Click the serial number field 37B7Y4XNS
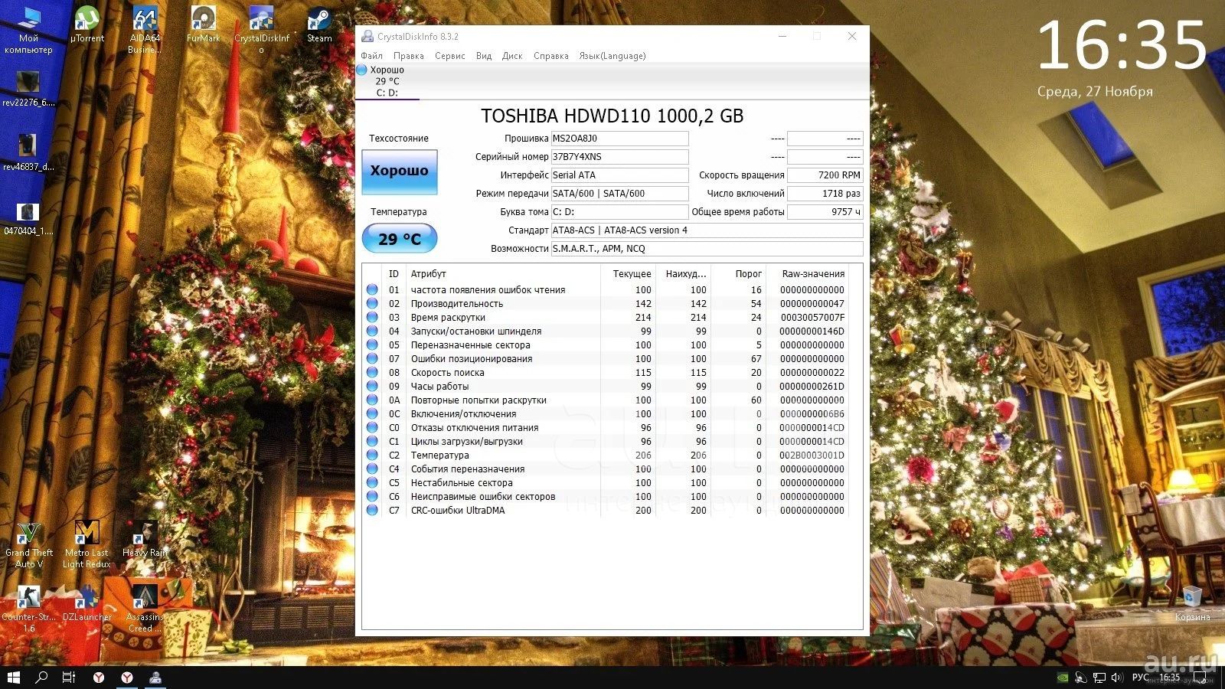Screen dimensions: 1225x689 pyautogui.click(x=619, y=157)
